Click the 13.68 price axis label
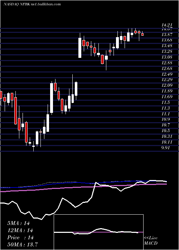This screenshot has width=179, height=250. (167, 40)
